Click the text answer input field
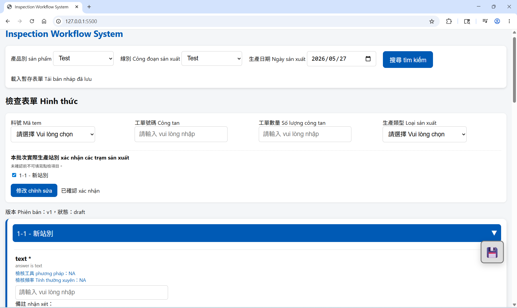Viewport: 517px width, 308px height. click(92, 292)
